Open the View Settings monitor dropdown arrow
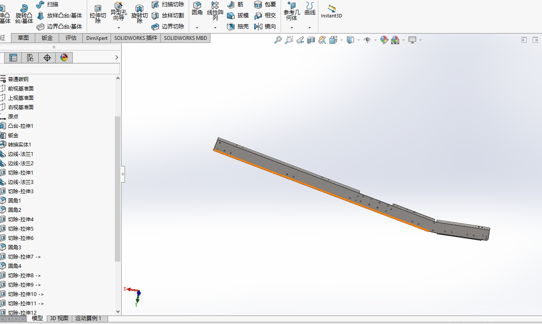Image resolution: width=542 pixels, height=324 pixels. pyautogui.click(x=420, y=40)
